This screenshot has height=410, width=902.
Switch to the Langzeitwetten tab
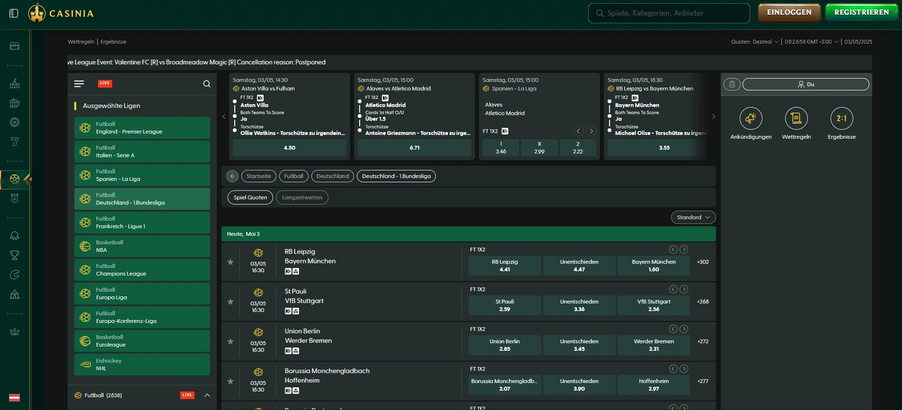coord(302,197)
